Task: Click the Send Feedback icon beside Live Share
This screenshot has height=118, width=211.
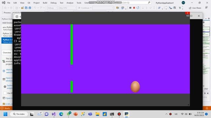Action: pos(206,8)
